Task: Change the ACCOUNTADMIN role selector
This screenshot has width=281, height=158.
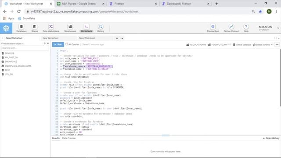Action: click(196, 45)
